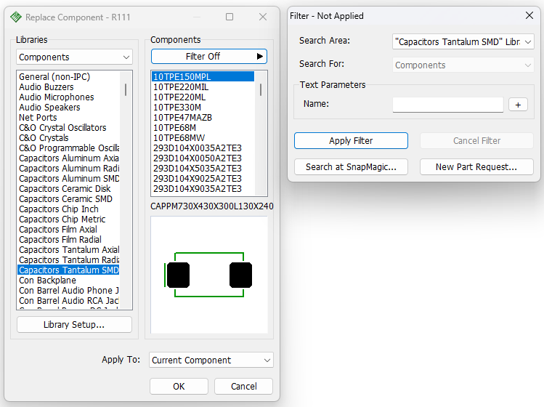Select component 10TPE47MAZB
This screenshot has height=407, width=544.
coord(203,118)
